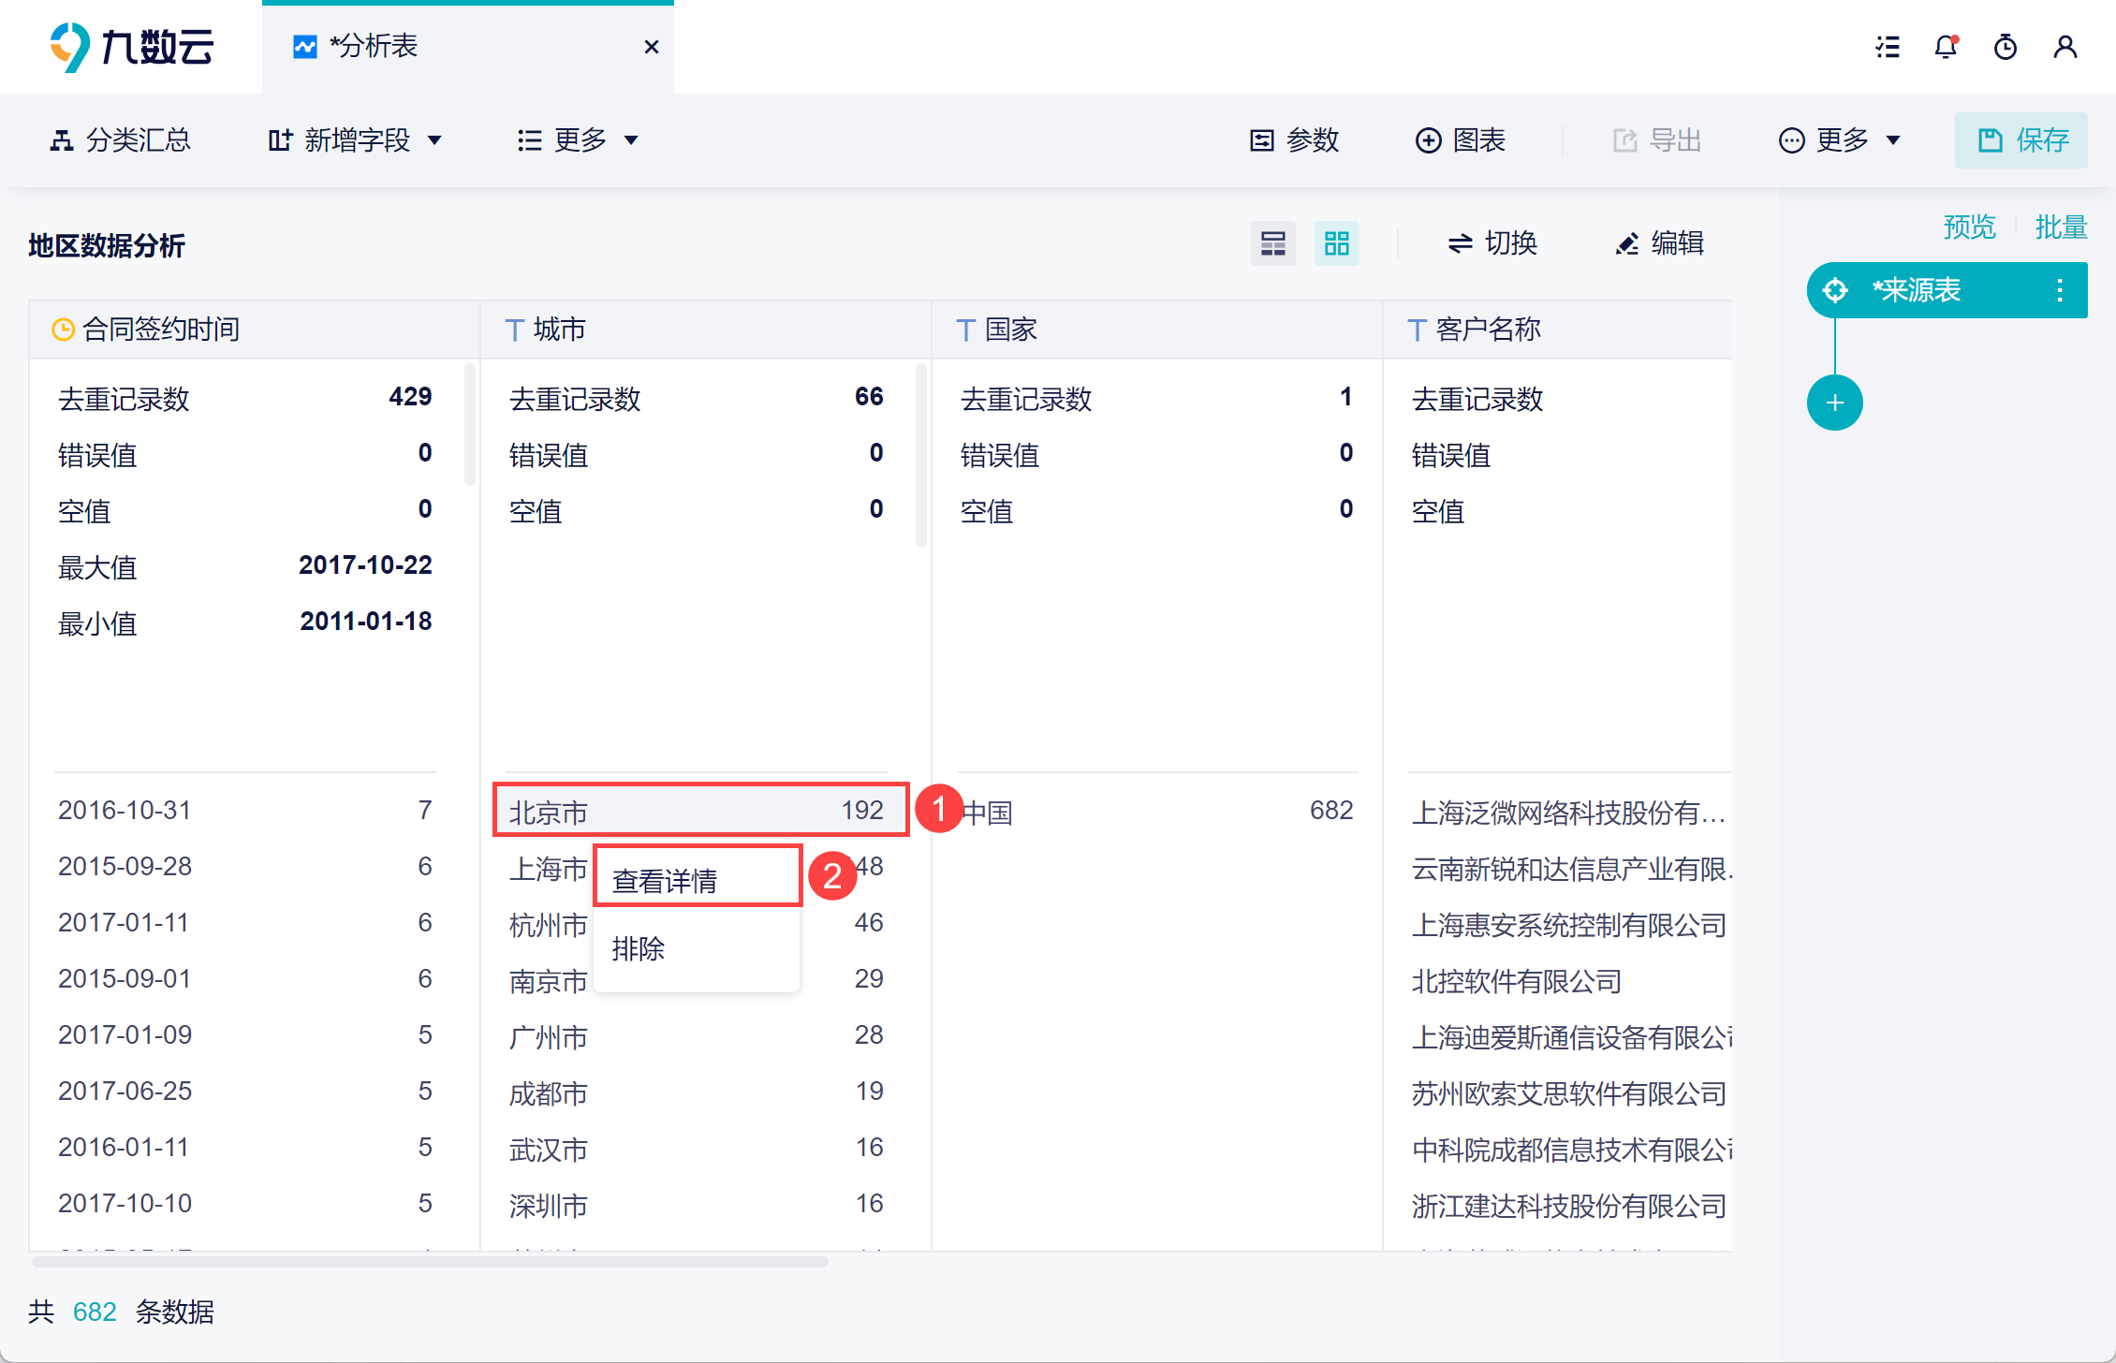Choose 排除 from the context menu
This screenshot has height=1363, width=2116.
[x=639, y=948]
